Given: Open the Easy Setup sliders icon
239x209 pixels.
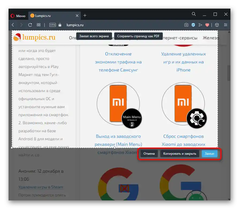Looking at the screenshot, I should 226,25.
